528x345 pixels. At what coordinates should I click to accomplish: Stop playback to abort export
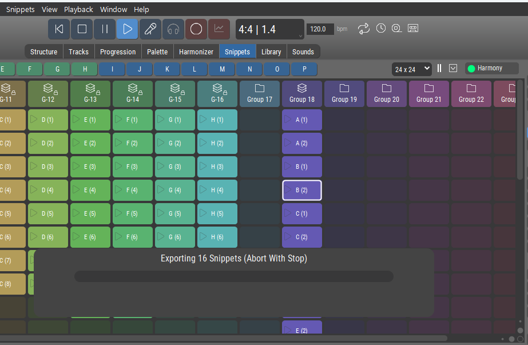coord(82,29)
